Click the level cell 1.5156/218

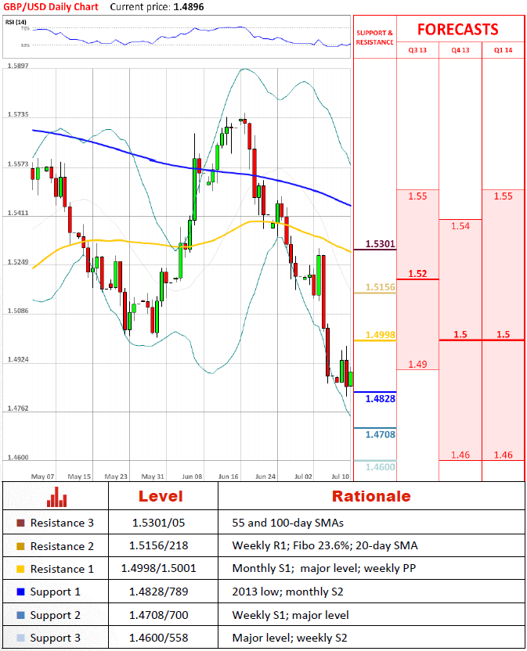click(158, 545)
